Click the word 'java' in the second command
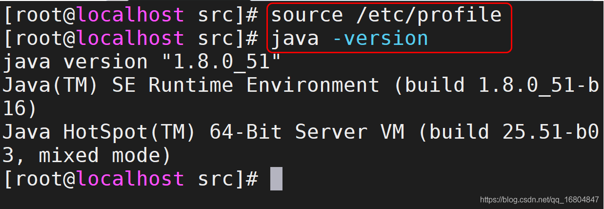This screenshot has height=209, width=604. 295,39
